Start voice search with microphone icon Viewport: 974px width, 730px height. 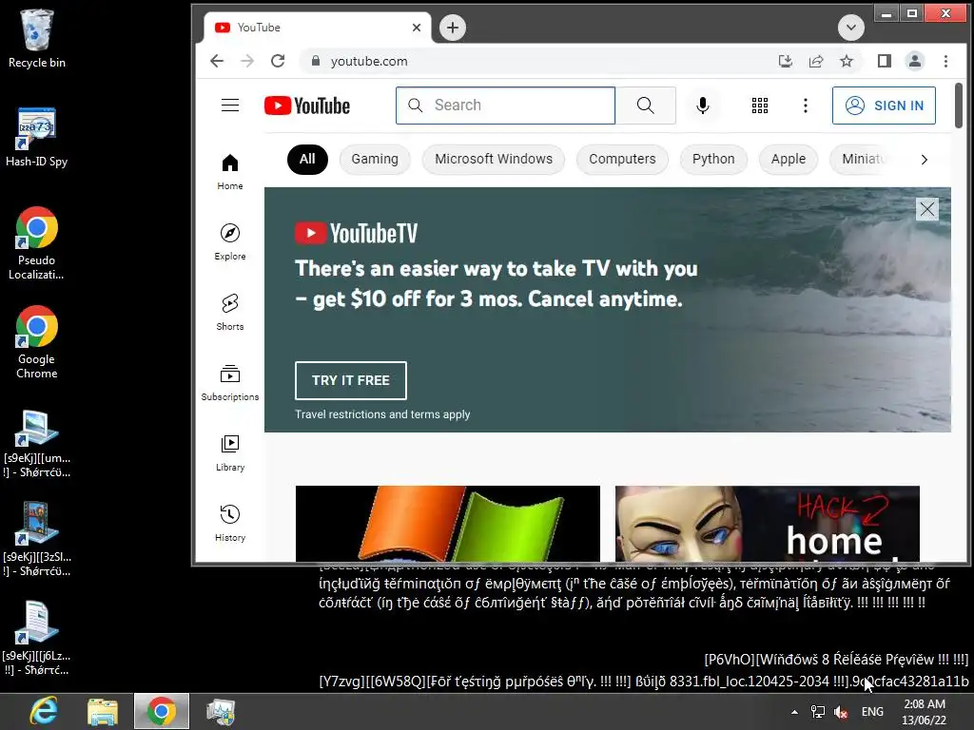click(x=703, y=106)
